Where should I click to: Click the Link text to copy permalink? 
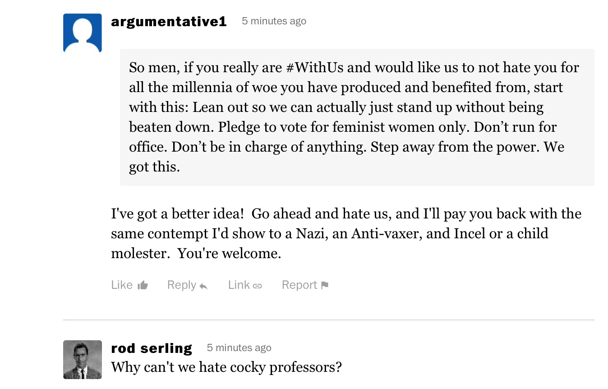(x=239, y=285)
